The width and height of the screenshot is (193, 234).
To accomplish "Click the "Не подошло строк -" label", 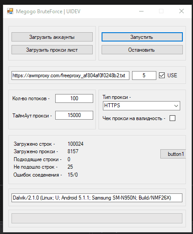I will pyautogui.click(x=35, y=167).
